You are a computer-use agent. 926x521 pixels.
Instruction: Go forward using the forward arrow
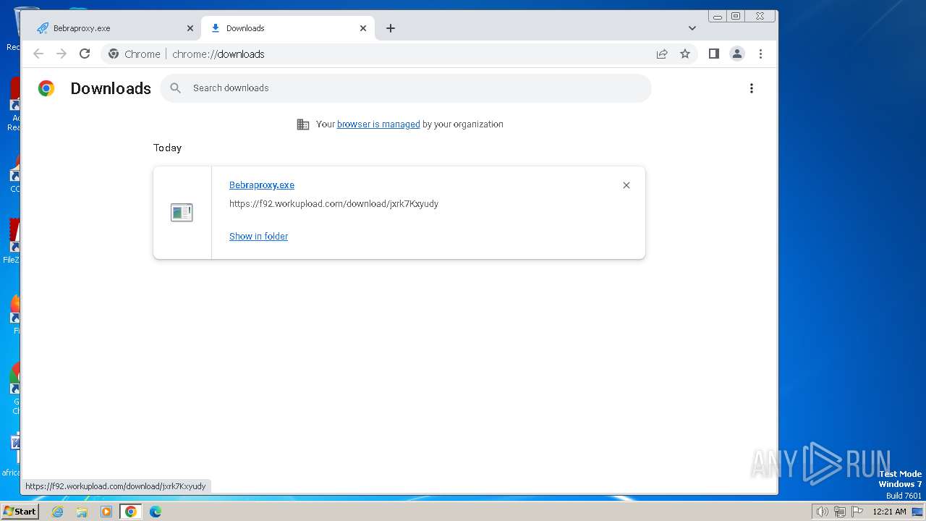click(61, 54)
